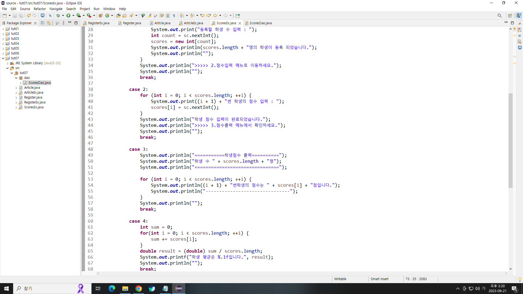Close the ScoresEx.java editor tab
The image size is (523, 294).
(x=240, y=23)
